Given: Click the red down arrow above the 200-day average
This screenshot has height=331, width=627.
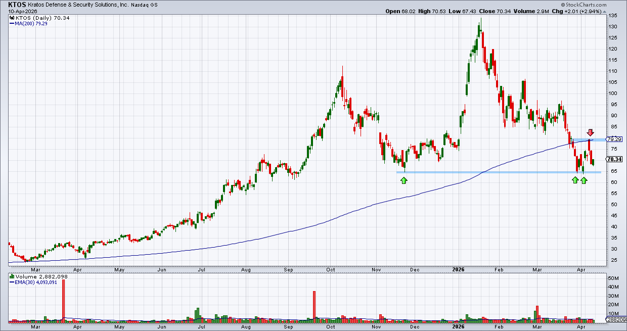Looking at the screenshot, I should (x=590, y=132).
